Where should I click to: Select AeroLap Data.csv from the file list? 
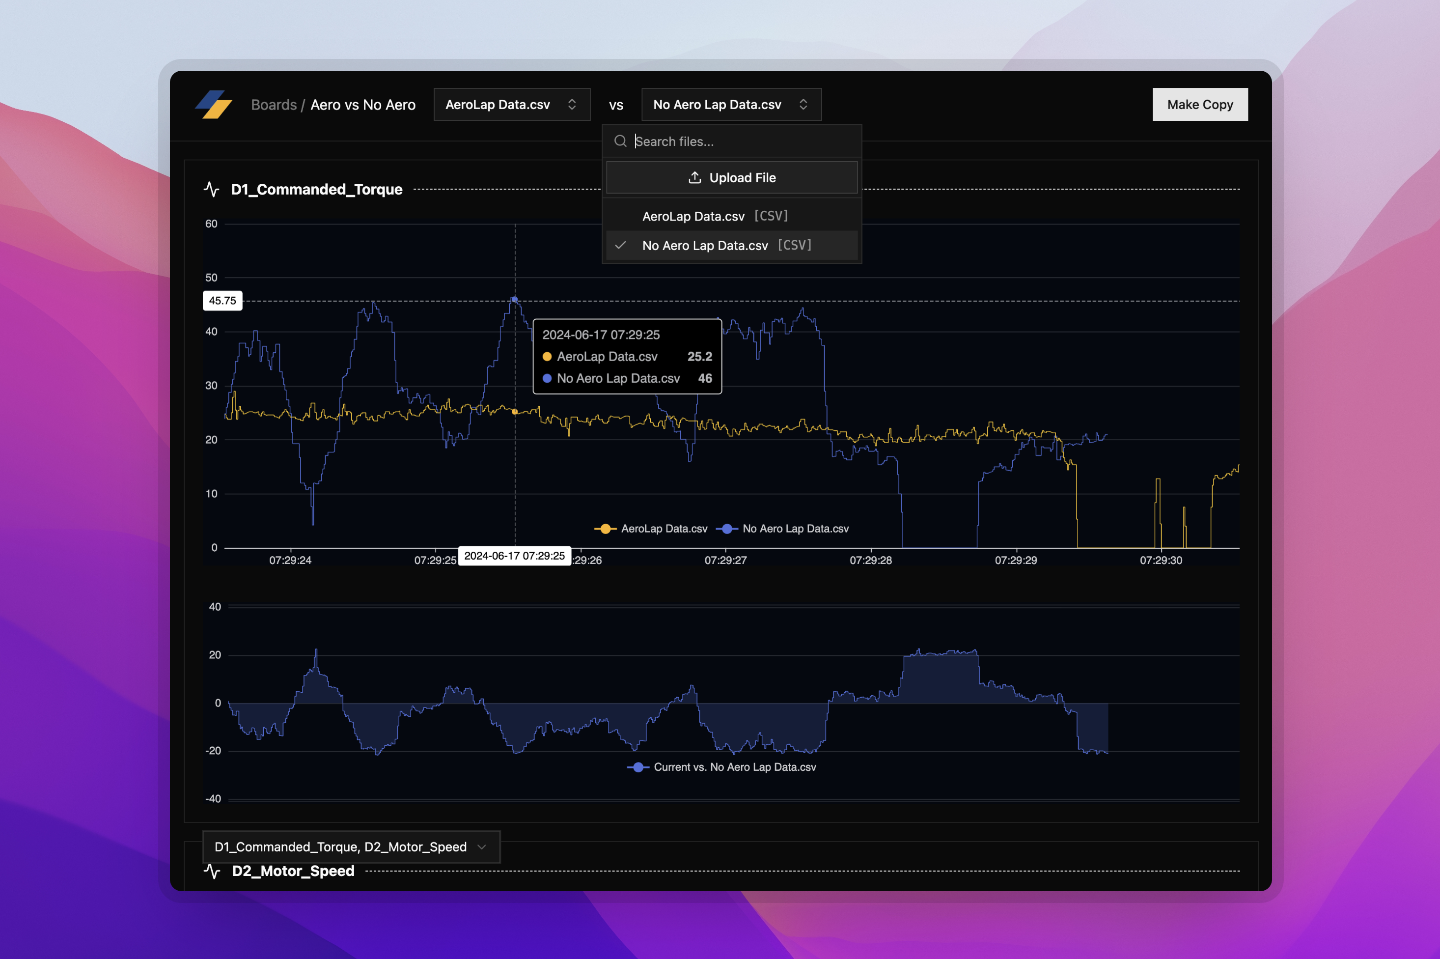693,215
